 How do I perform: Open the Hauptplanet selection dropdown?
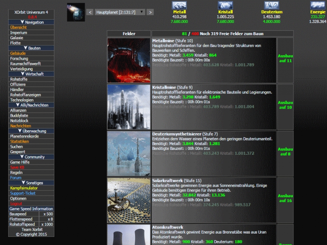pos(119,12)
